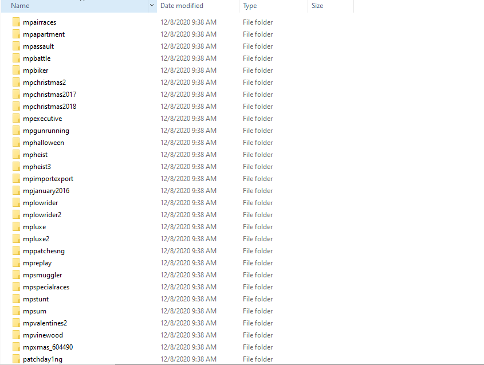Click the mppatchesng folder icon
484x365 pixels.
pyautogui.click(x=17, y=251)
